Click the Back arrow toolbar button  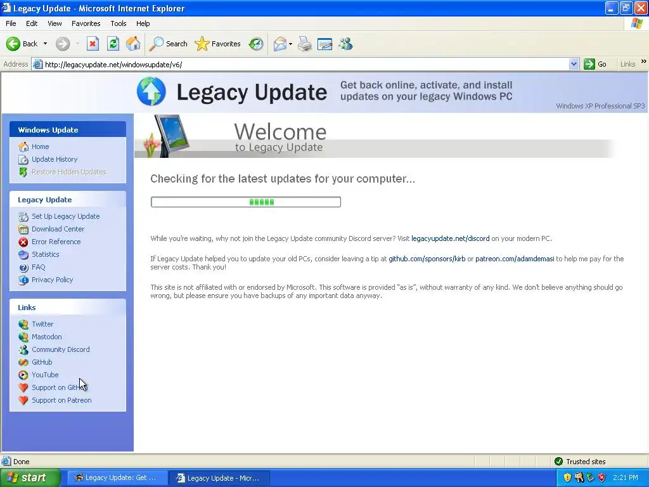(22, 44)
